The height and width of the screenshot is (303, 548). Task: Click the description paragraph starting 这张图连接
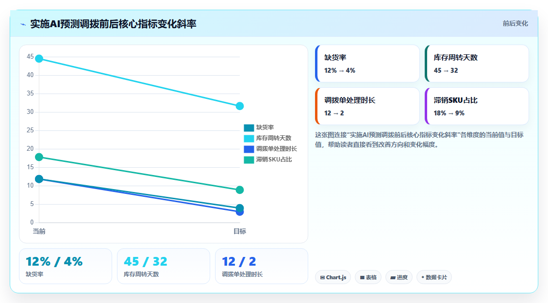[x=419, y=140]
